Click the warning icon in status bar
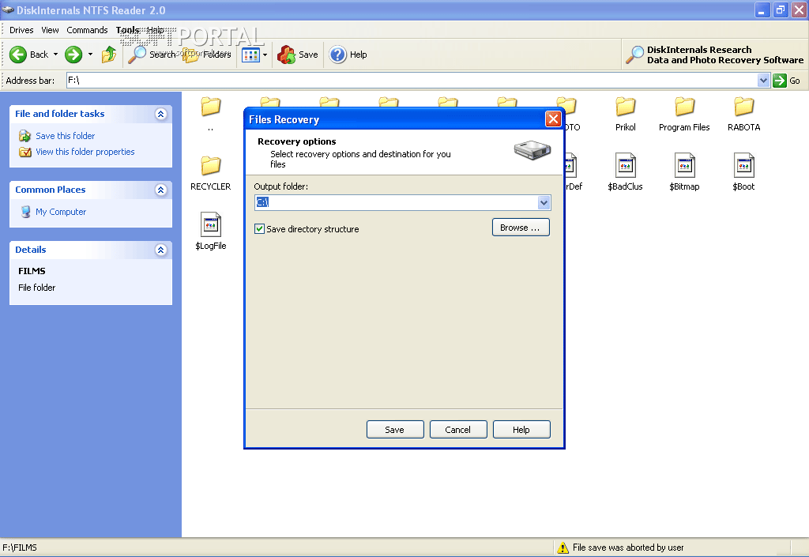This screenshot has height=557, width=809. (563, 548)
